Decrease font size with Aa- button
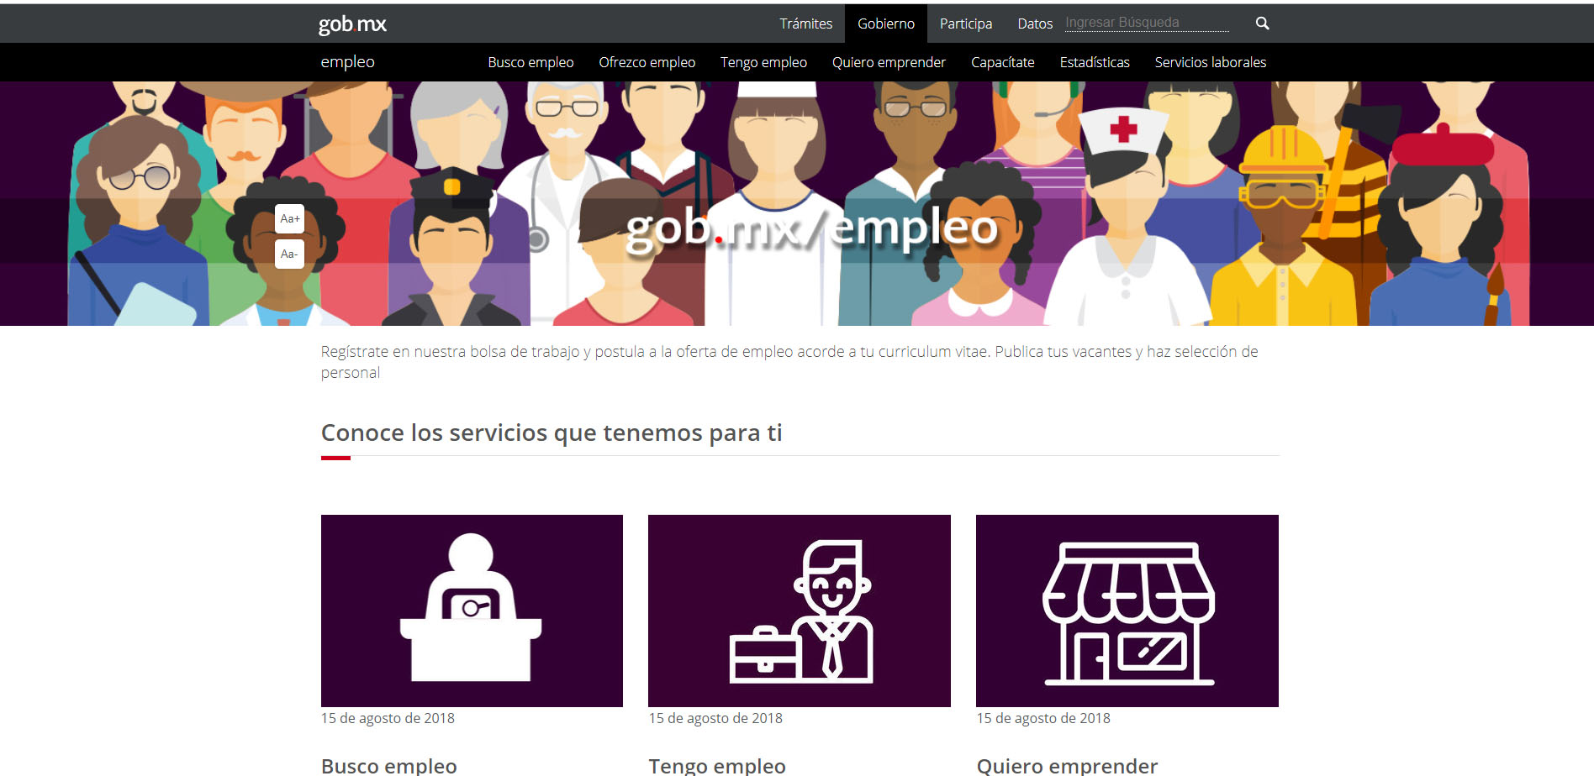1594x776 pixels. pos(289,254)
